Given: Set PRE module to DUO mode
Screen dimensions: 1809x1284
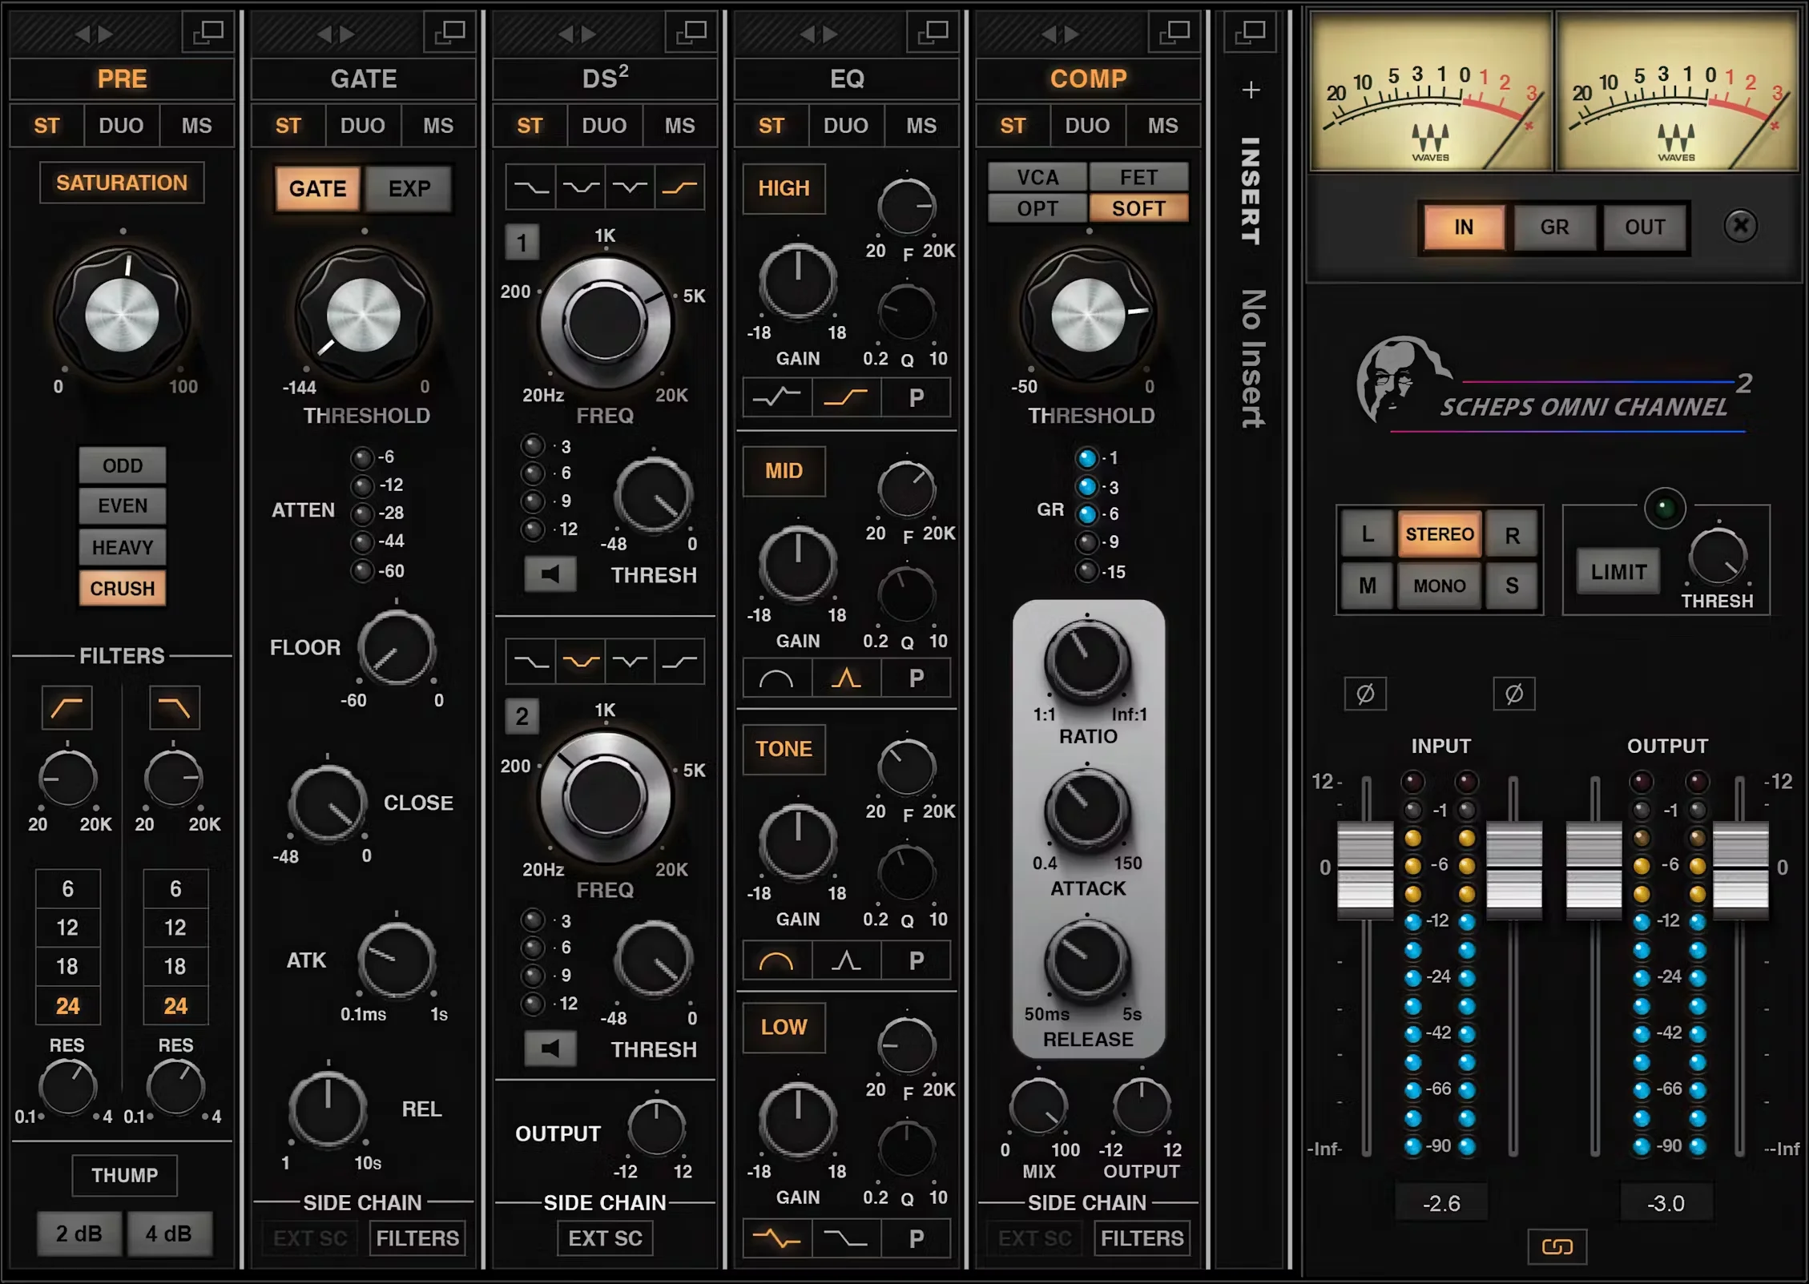Looking at the screenshot, I should click(x=121, y=126).
